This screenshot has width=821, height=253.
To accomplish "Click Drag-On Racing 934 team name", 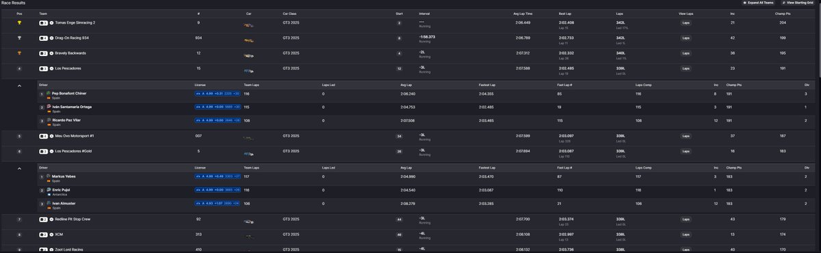I will tap(73, 38).
